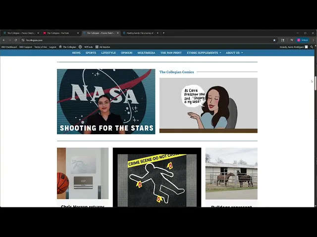The height and width of the screenshot is (237, 317).
Task: Open WPCode in admin bar
Action: pos(88,47)
